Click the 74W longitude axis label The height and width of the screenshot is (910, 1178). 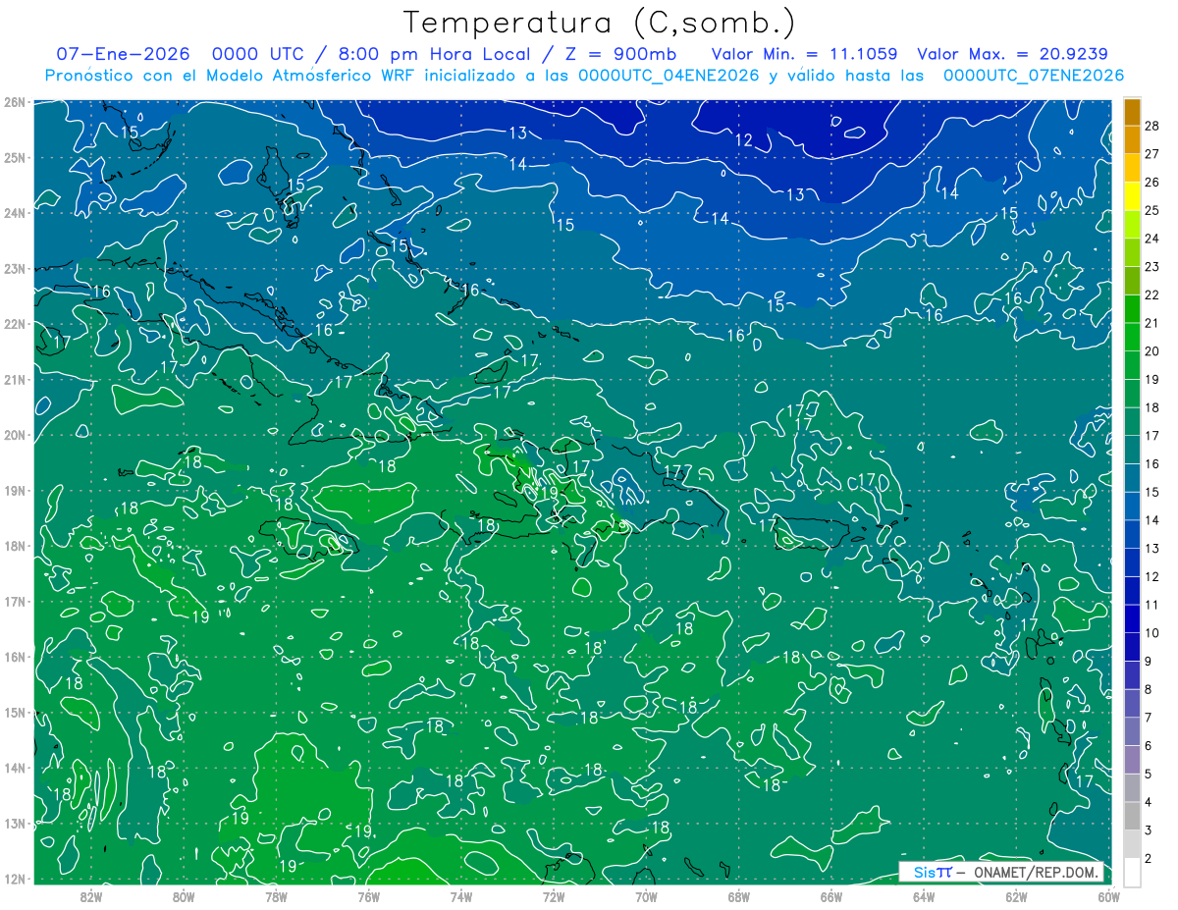[460, 896]
